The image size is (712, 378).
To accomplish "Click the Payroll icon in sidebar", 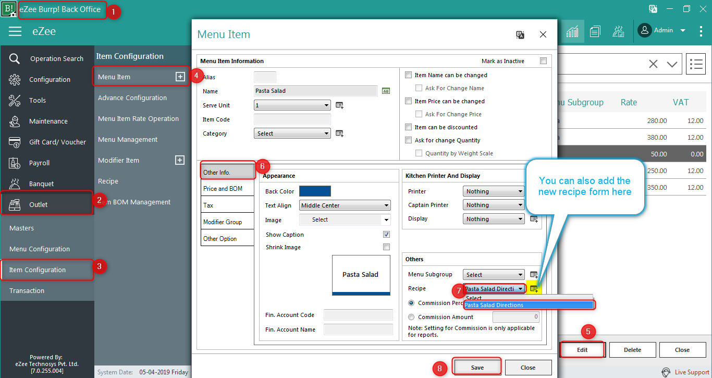I will pos(15,163).
